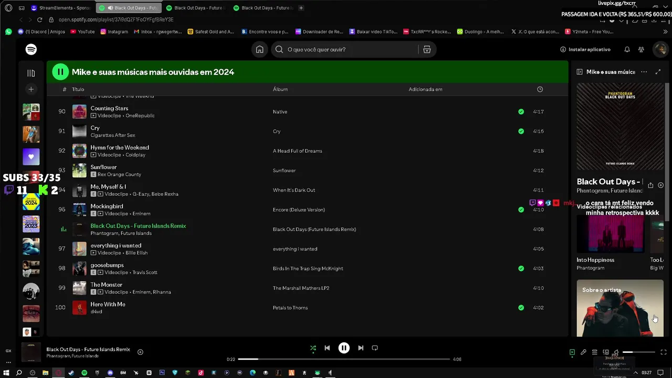Reload the page

point(39,19)
